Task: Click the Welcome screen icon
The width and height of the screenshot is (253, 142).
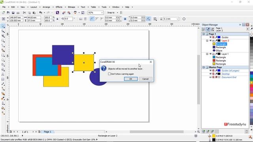Action: tap(83, 13)
